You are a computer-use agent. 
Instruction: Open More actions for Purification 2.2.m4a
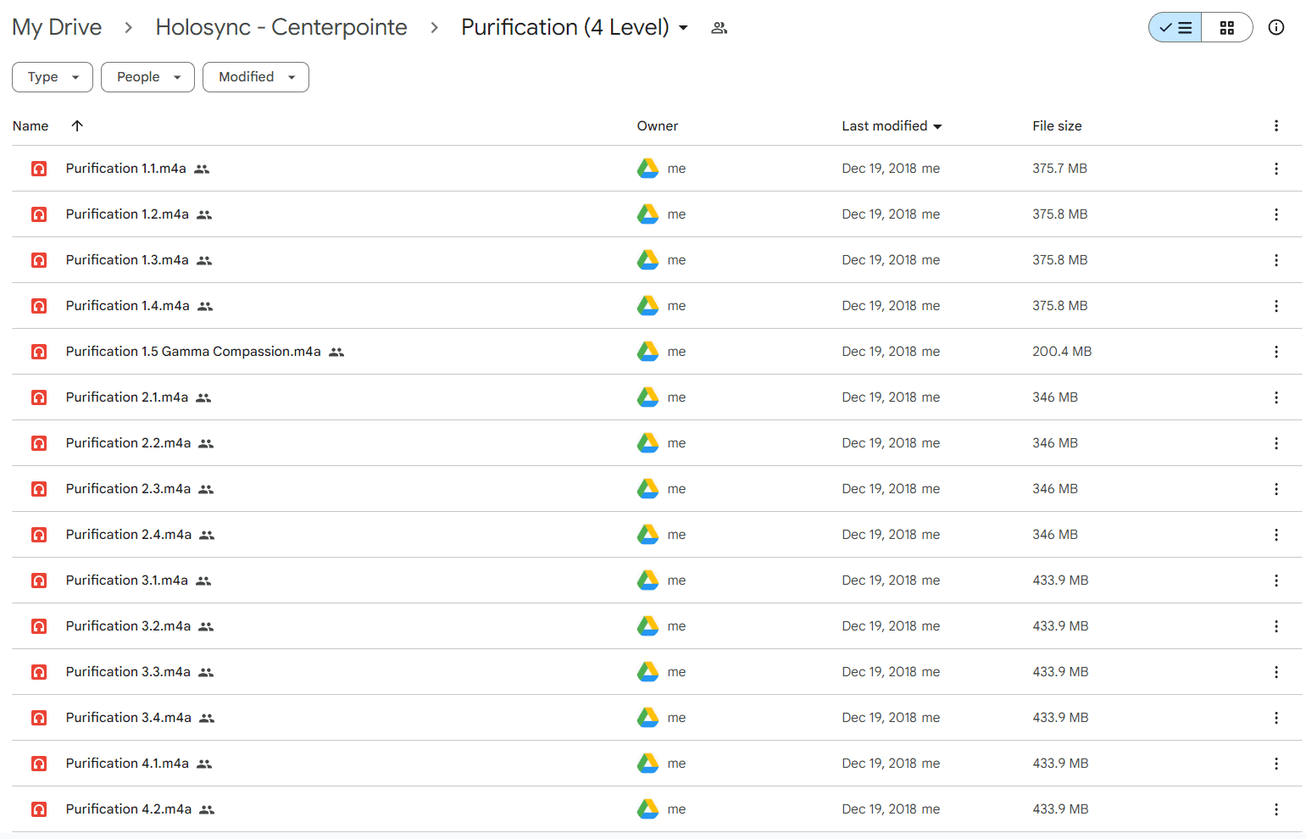pos(1275,443)
